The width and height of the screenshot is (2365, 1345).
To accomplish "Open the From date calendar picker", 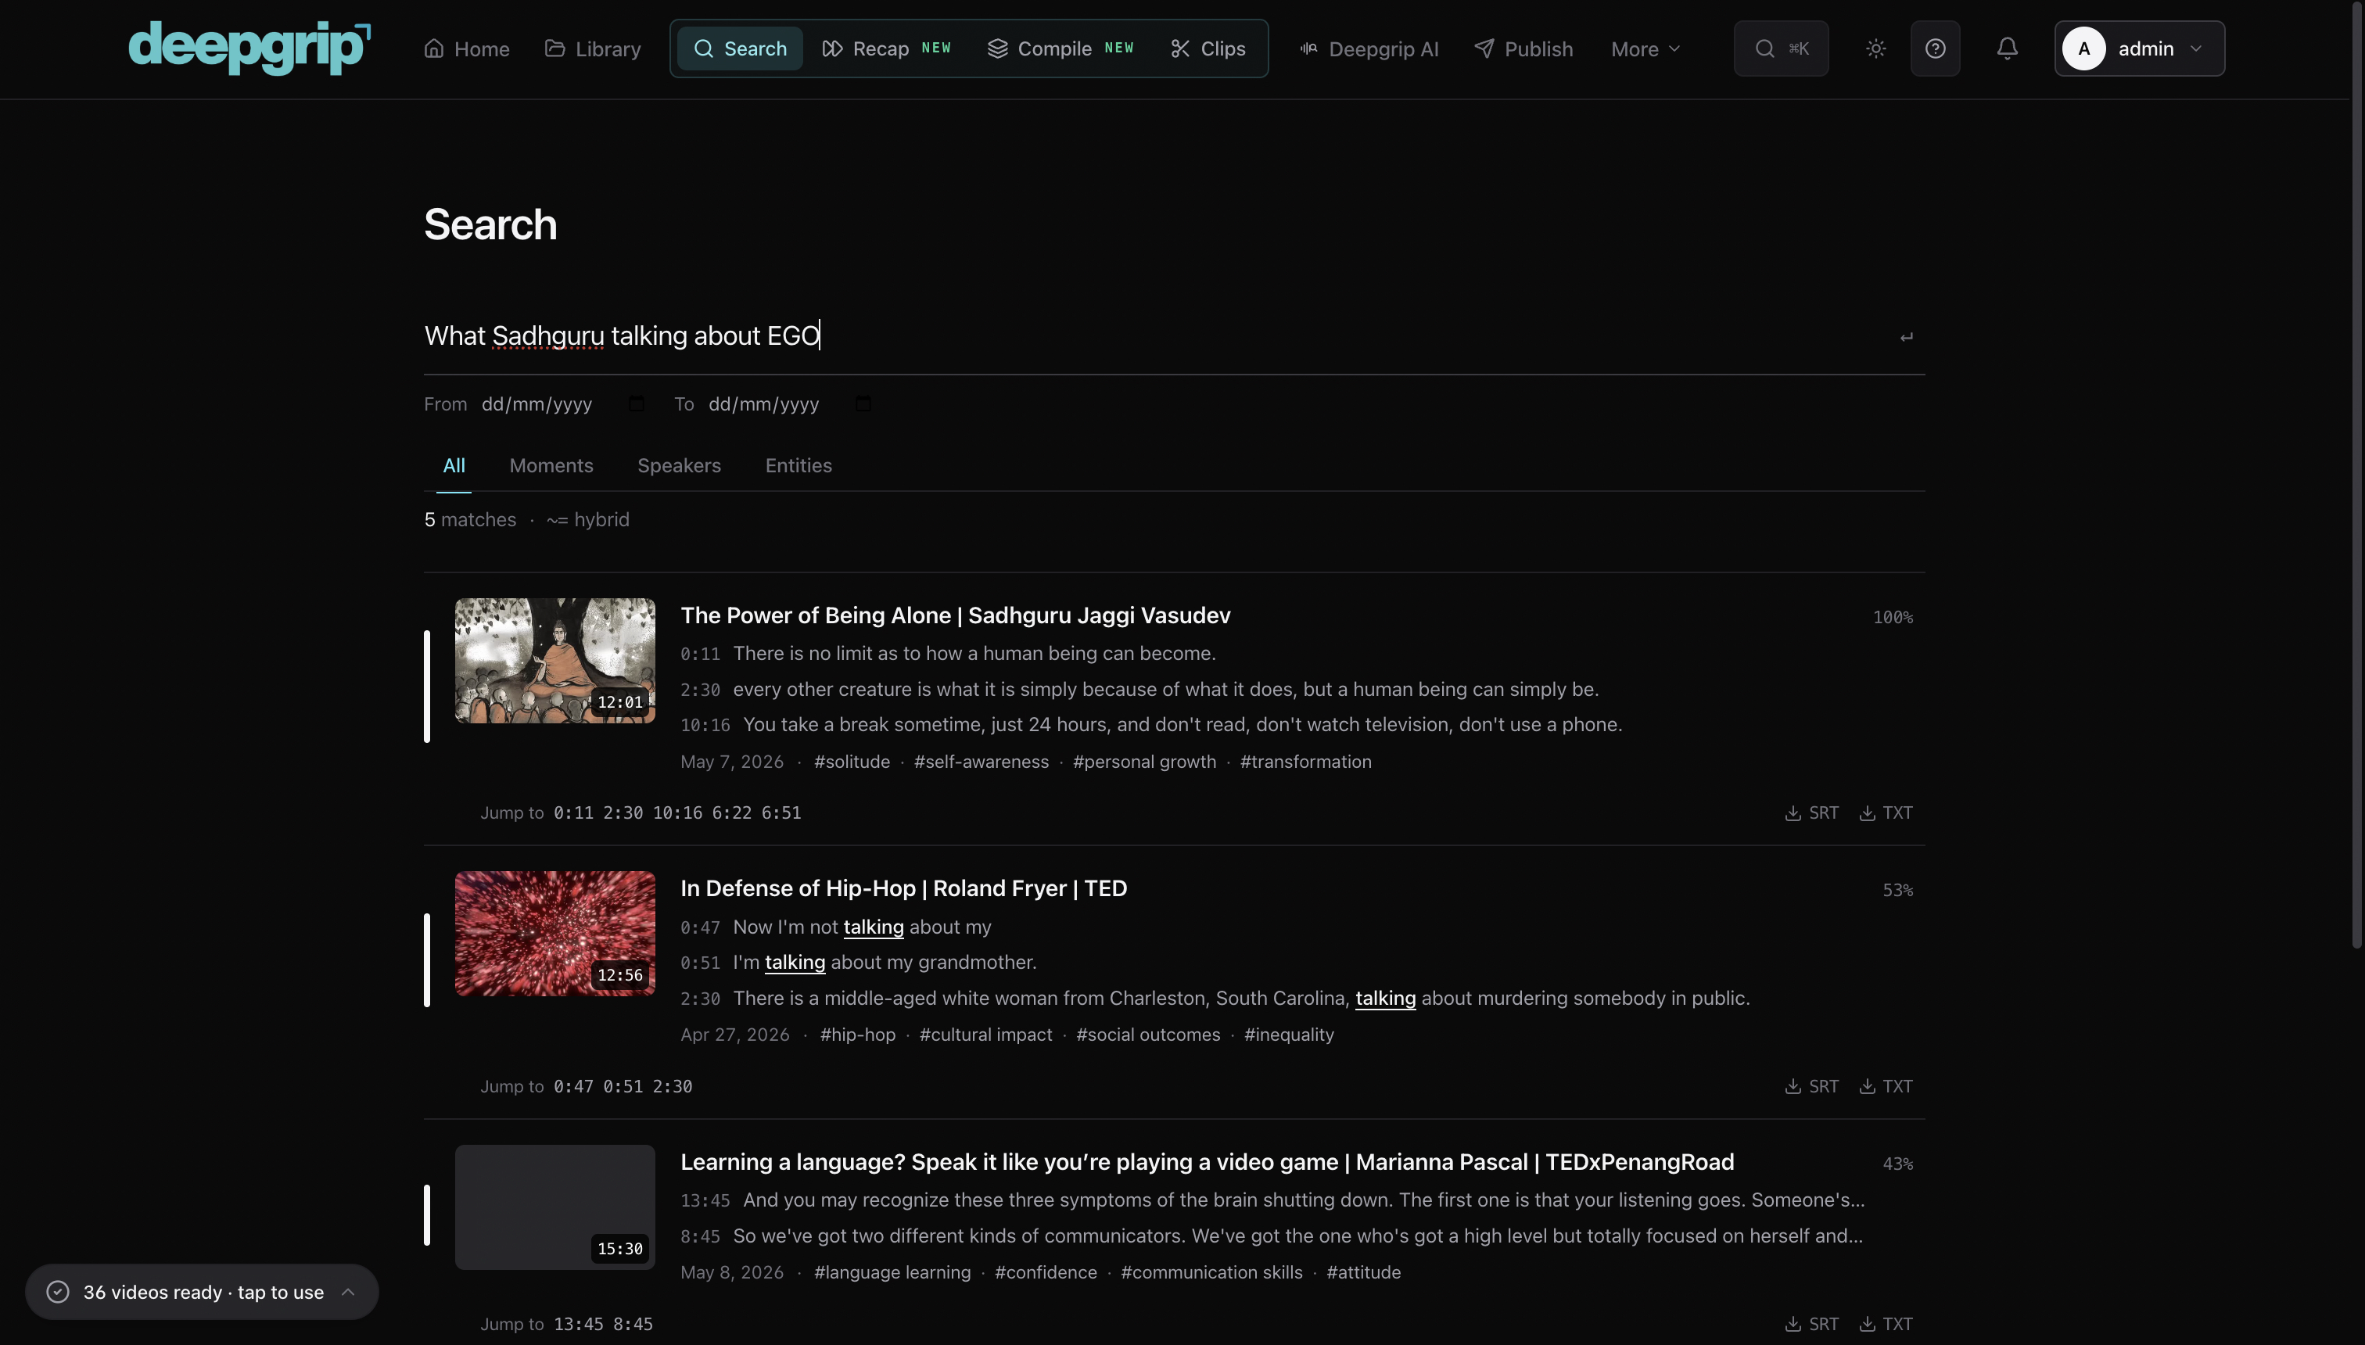I will click(636, 403).
